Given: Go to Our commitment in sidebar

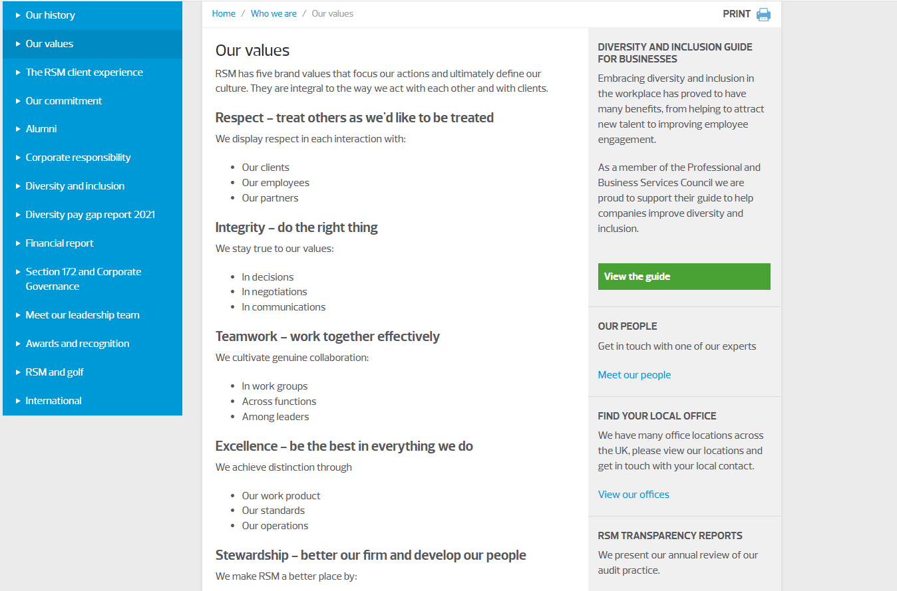Looking at the screenshot, I should point(64,101).
